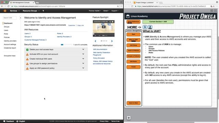This screenshot has height=123, width=219.
Task: Open the IAM documentation link
Action: click(100, 49)
